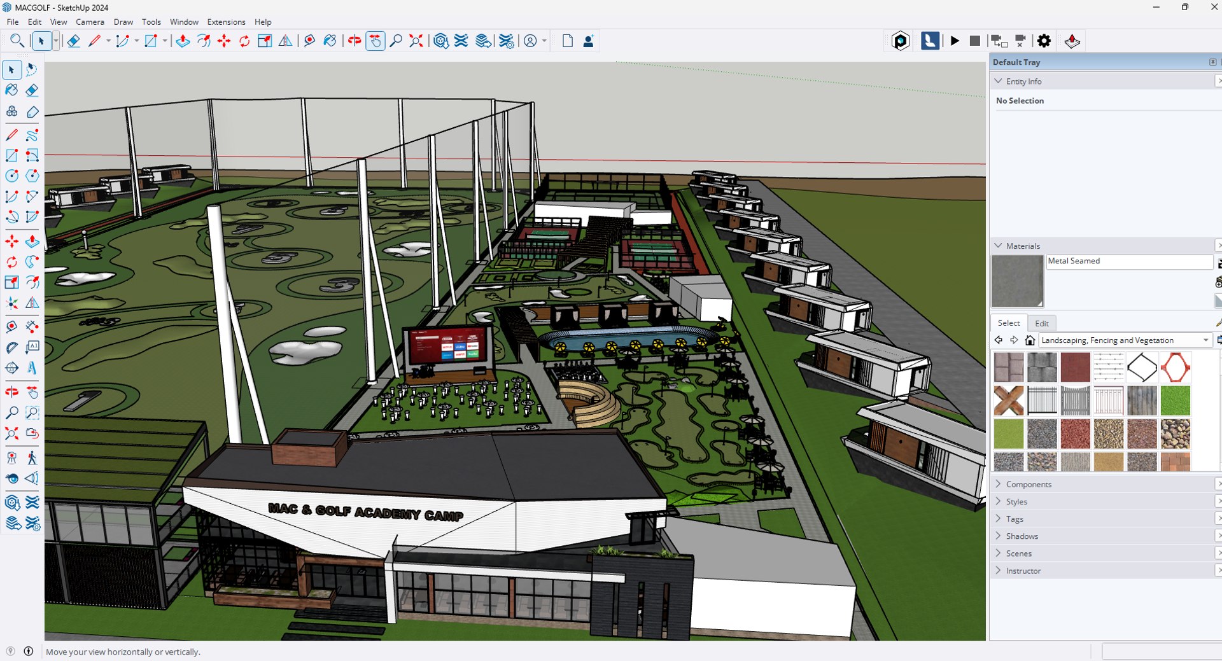The width and height of the screenshot is (1222, 661).
Task: Expand the Styles panel
Action: click(998, 501)
